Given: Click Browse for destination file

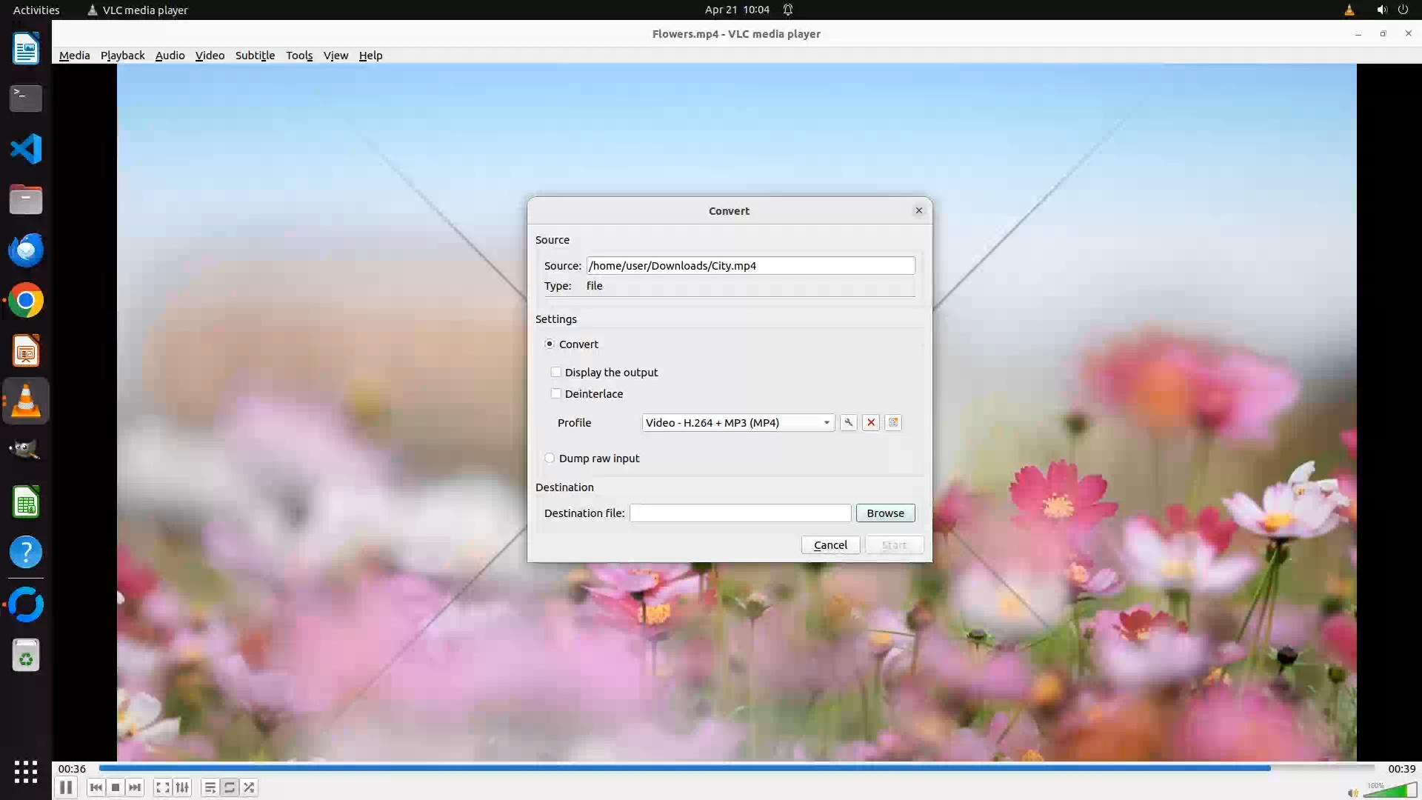Looking at the screenshot, I should click(x=885, y=513).
